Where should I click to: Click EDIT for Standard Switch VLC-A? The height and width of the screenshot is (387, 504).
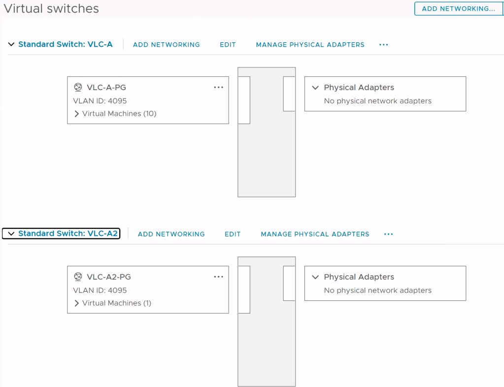click(228, 45)
